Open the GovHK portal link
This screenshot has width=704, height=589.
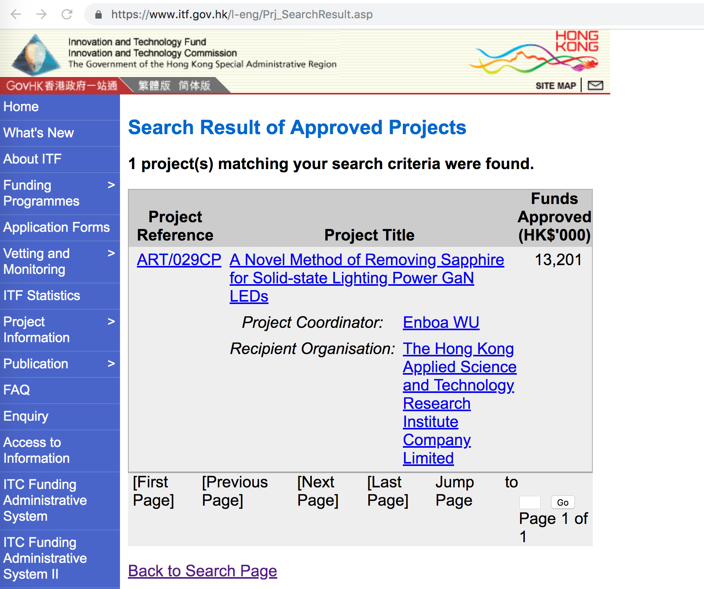click(x=62, y=85)
